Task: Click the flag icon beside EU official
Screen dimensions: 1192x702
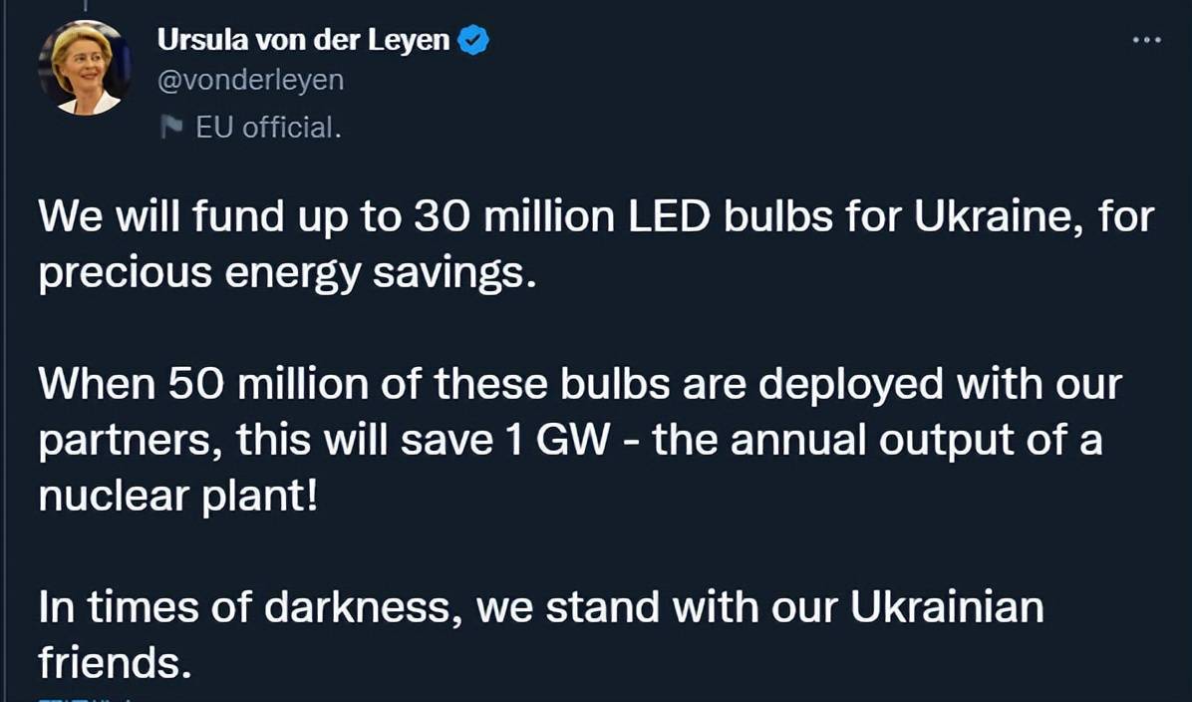Action: coord(171,128)
